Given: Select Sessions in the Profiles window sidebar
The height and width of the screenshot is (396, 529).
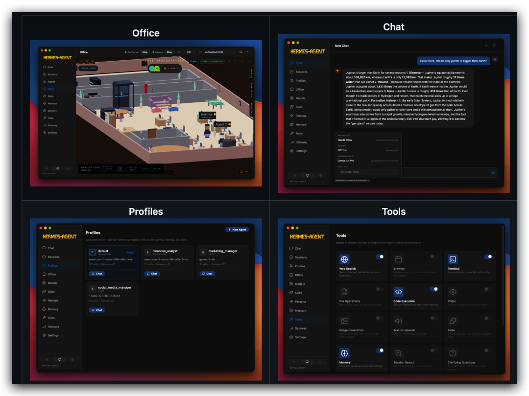Looking at the screenshot, I should pyautogui.click(x=53, y=257).
